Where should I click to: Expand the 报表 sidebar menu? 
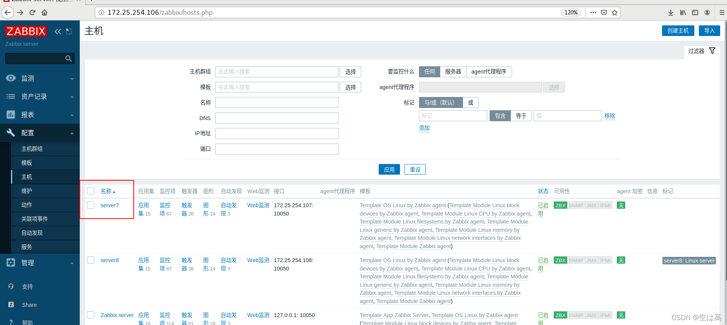click(x=40, y=115)
